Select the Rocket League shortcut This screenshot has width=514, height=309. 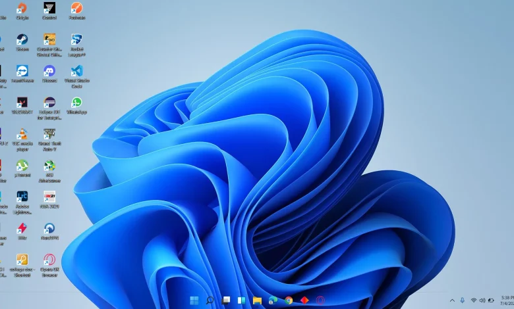[x=77, y=45]
